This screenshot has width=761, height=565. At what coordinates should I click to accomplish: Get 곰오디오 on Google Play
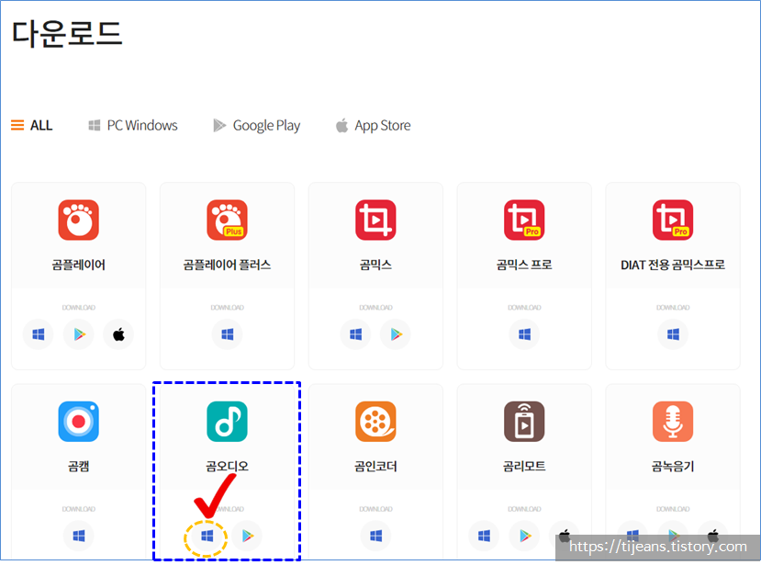247,536
